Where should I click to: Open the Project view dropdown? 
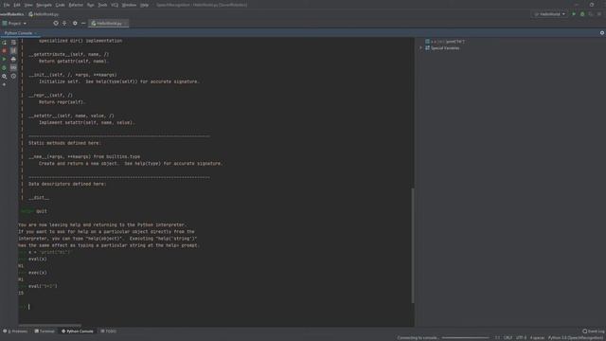coord(15,23)
